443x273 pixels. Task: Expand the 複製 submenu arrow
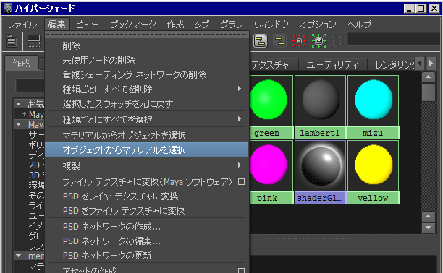pos(240,165)
